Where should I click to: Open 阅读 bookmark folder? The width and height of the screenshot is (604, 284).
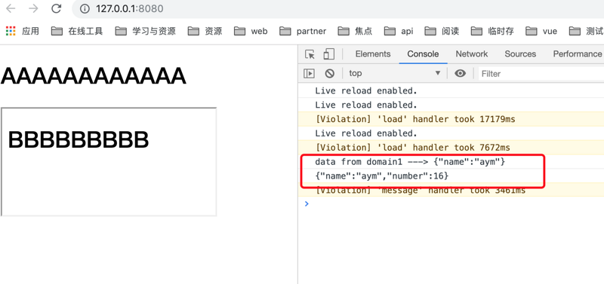click(442, 31)
